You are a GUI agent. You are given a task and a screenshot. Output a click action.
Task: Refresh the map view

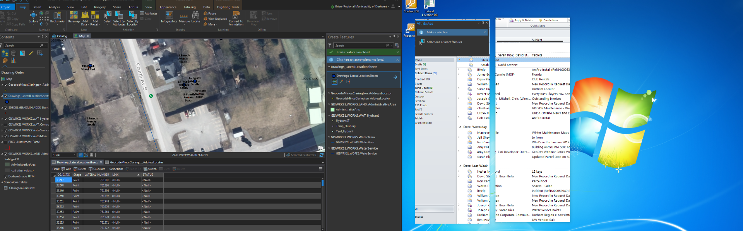click(321, 155)
